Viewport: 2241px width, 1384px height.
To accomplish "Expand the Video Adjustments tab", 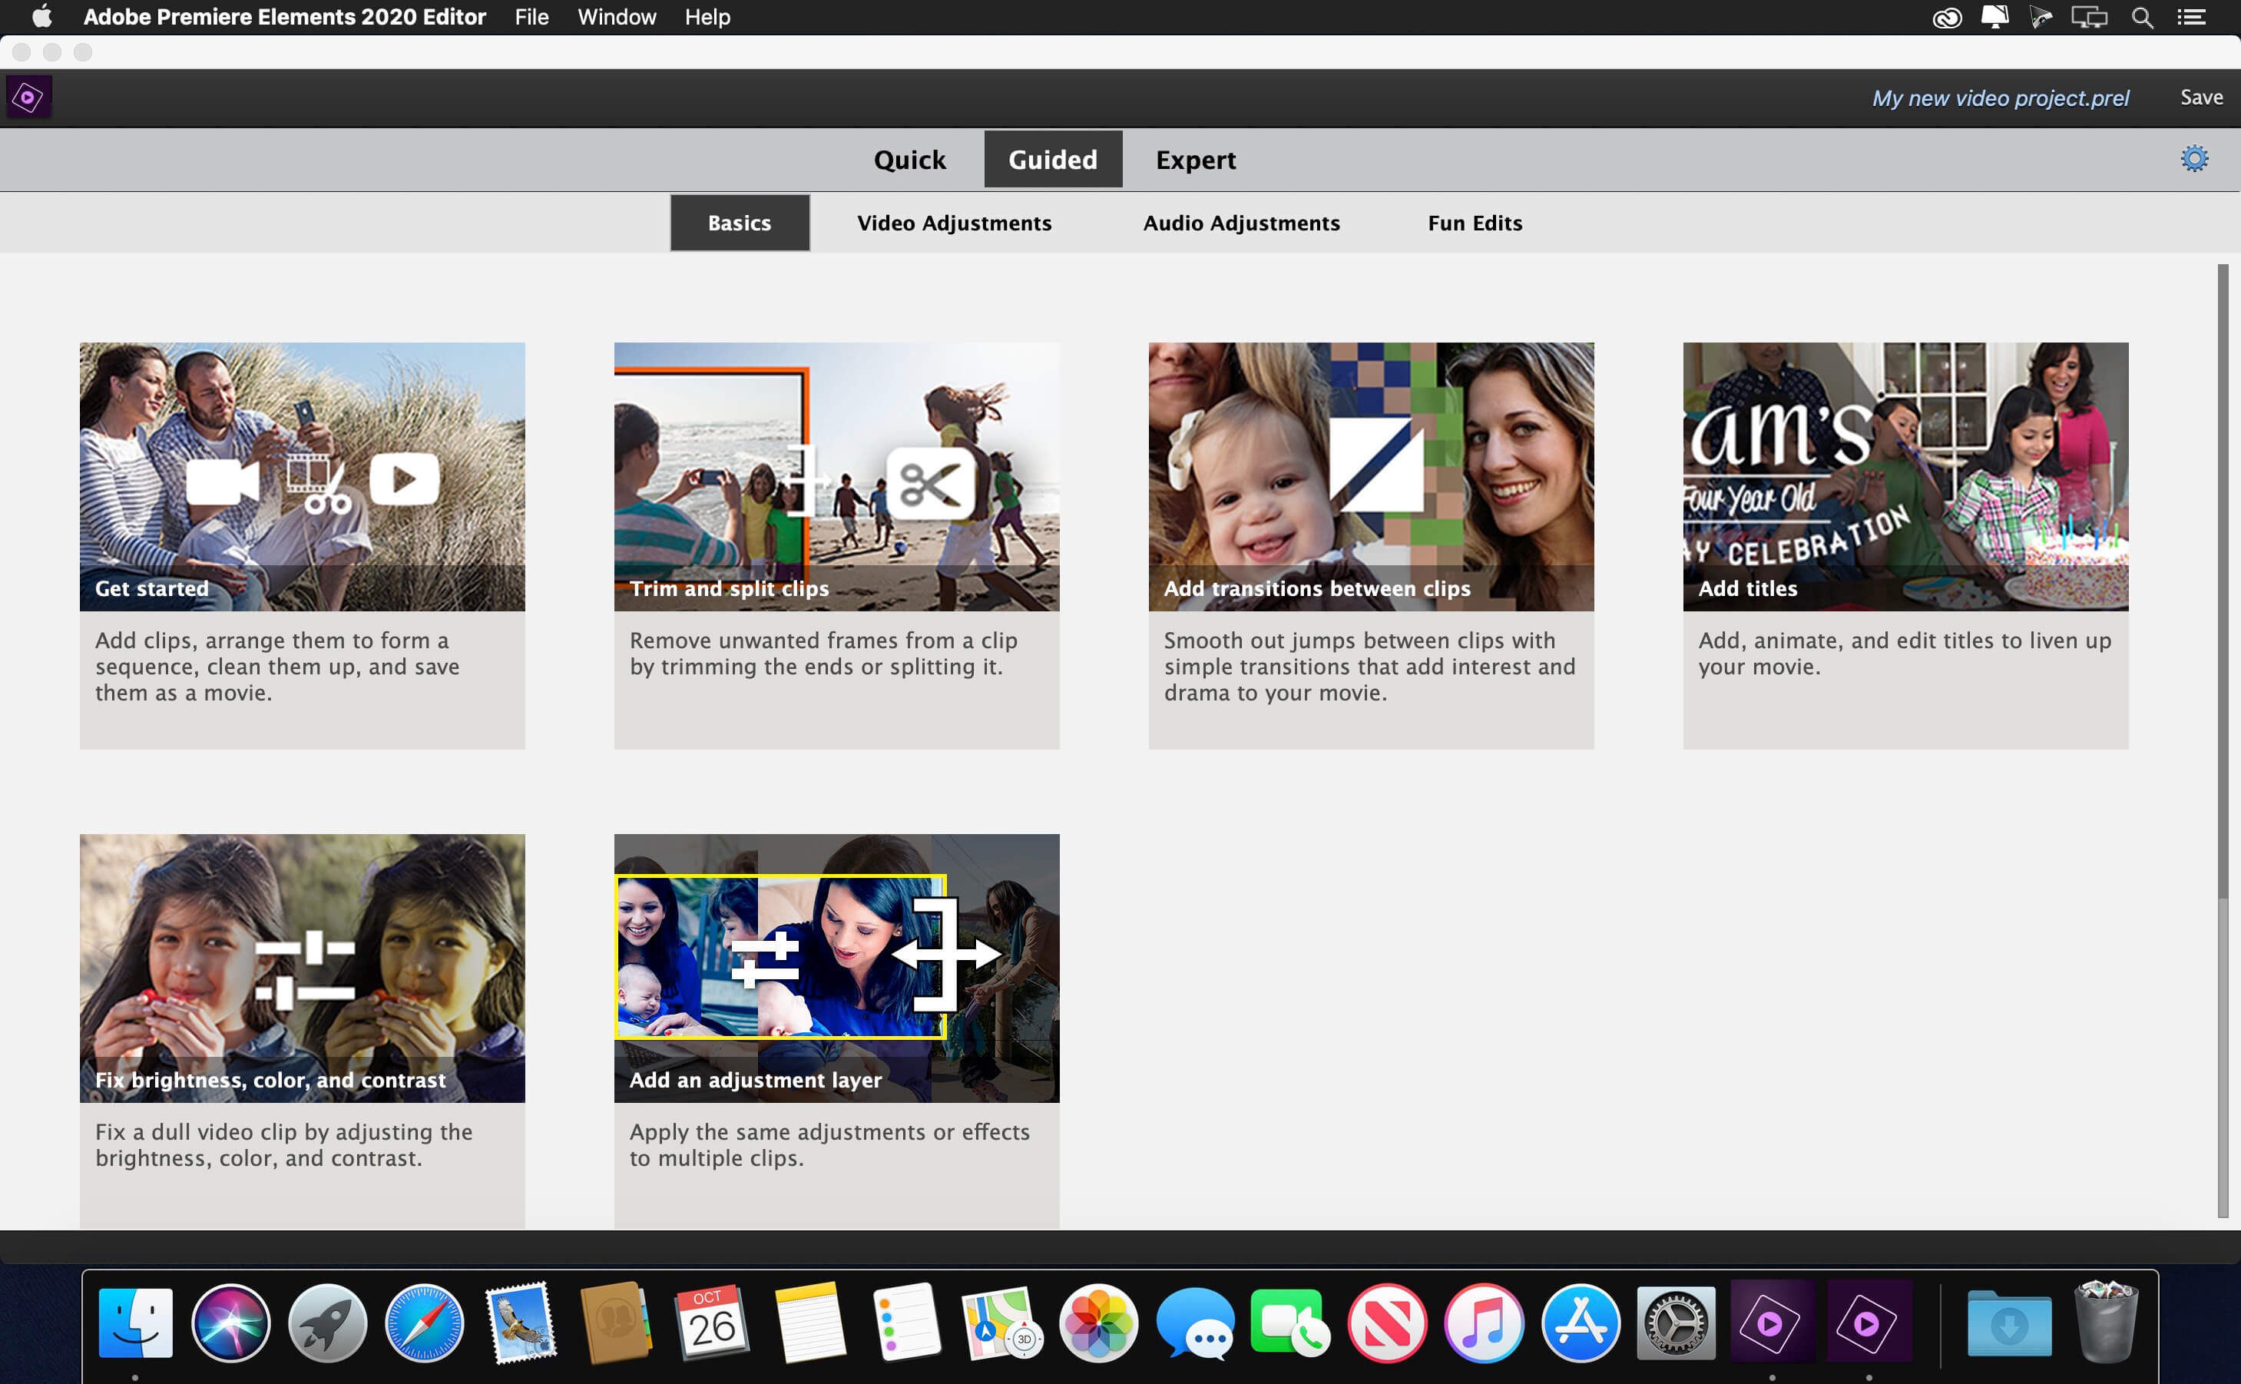I will (954, 223).
